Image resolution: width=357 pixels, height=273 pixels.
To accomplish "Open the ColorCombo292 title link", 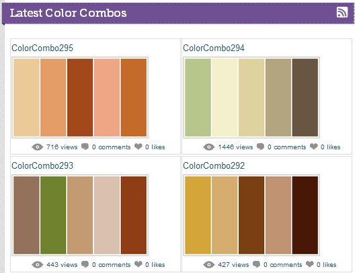I will tap(214, 166).
